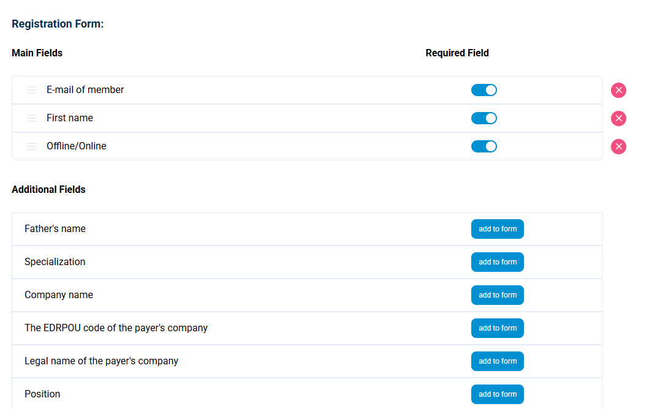This screenshot has height=409, width=660.
Task: Add Company name to the form
Action: pos(497,295)
